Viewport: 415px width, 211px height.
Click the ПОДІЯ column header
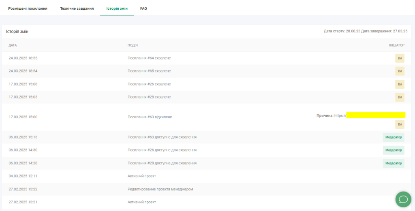coord(133,45)
